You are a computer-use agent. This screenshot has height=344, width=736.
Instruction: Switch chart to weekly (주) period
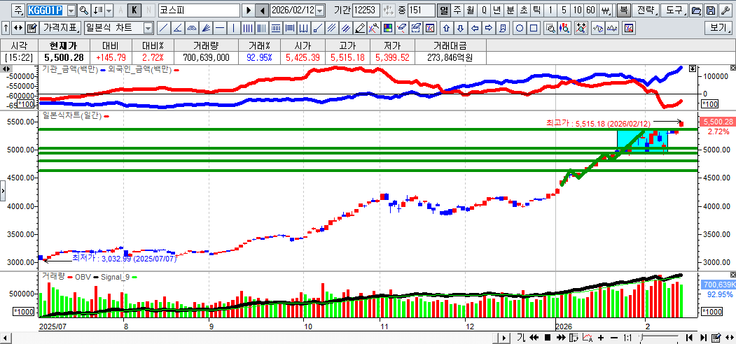click(457, 10)
